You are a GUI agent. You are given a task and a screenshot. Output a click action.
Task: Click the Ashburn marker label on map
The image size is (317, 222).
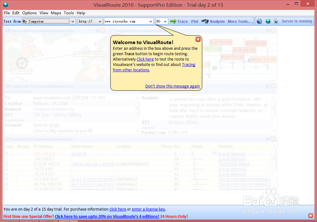point(22,71)
